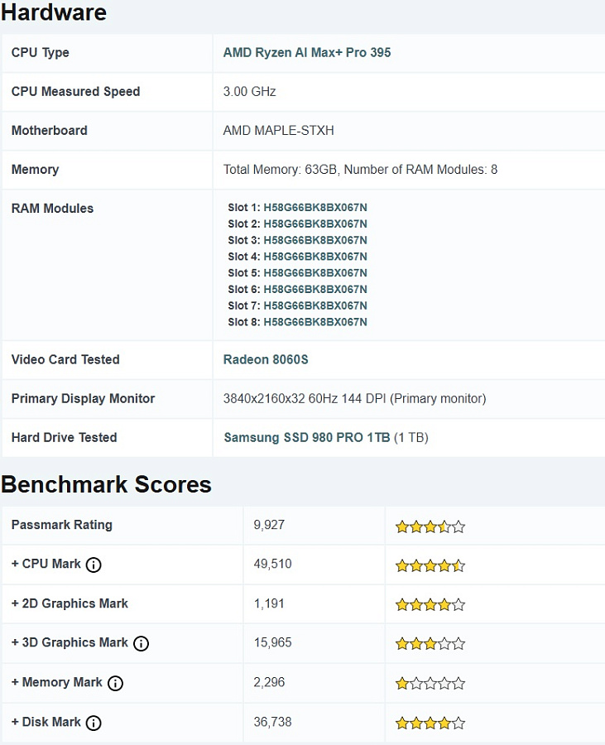Click the CPU Type row label
The image size is (605, 745).
[41, 53]
